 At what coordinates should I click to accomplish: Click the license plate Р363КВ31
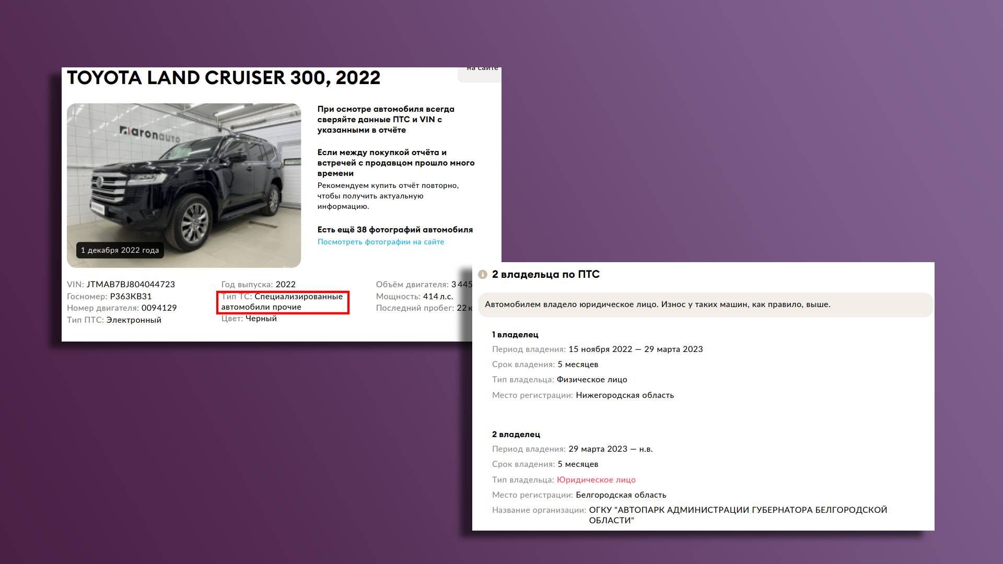click(x=131, y=297)
